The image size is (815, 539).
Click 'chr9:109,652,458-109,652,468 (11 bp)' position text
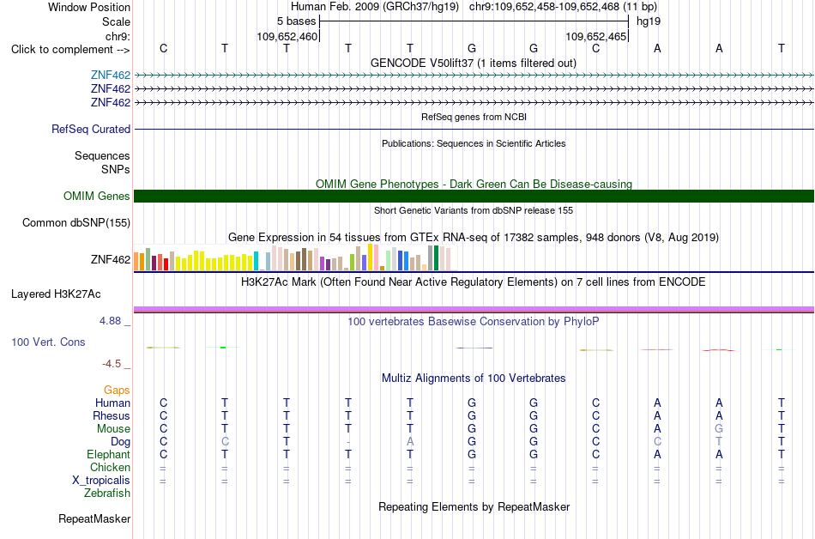563,7
